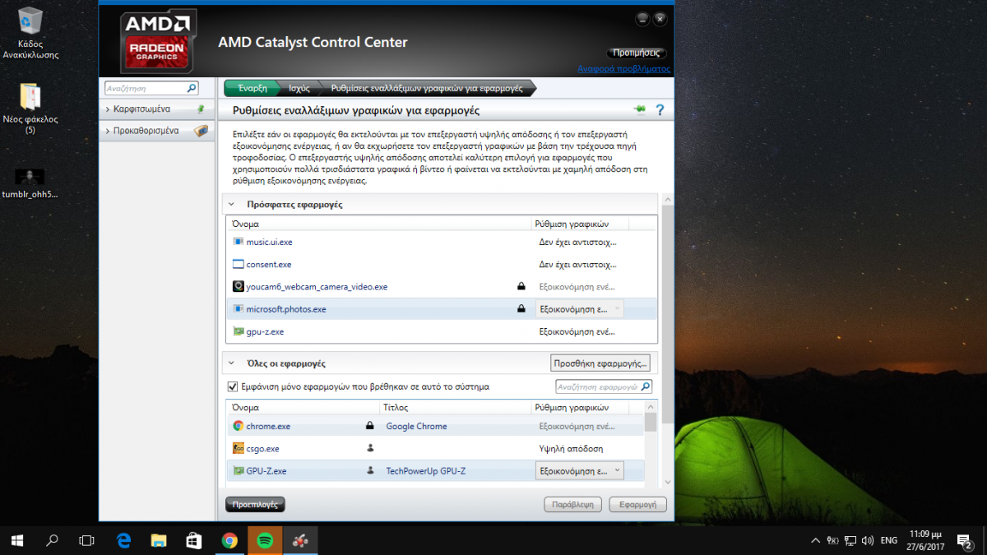Click Υψηλή απόδοση setting for csgo.exe
Image resolution: width=987 pixels, height=555 pixels.
pos(571,449)
